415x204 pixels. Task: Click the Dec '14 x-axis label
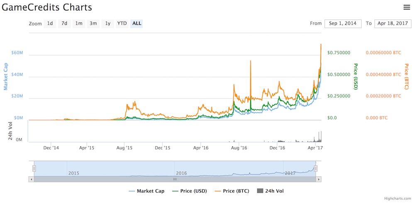point(51,148)
